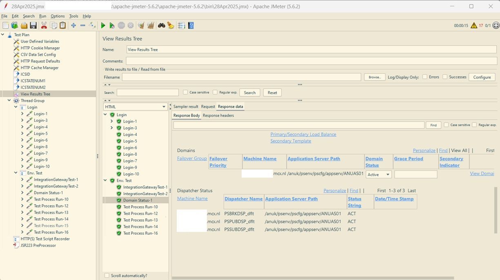Click the New test plan icon
Image resolution: width=500 pixels, height=280 pixels.
click(x=5, y=25)
